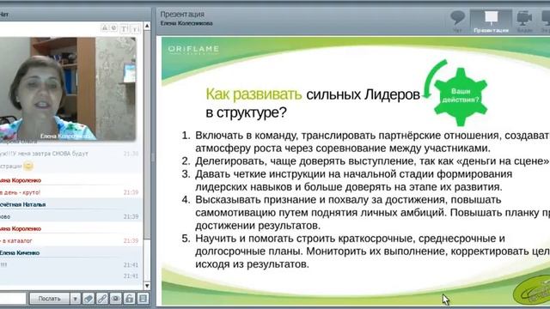This screenshot has width=550, height=309.
Task: Focus the chat message input field
Action: click(13, 299)
